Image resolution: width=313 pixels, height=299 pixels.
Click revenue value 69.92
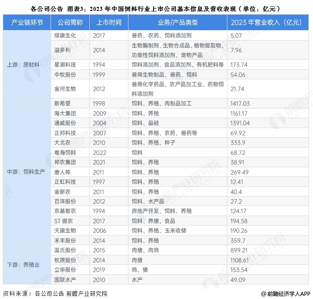pos(238,133)
